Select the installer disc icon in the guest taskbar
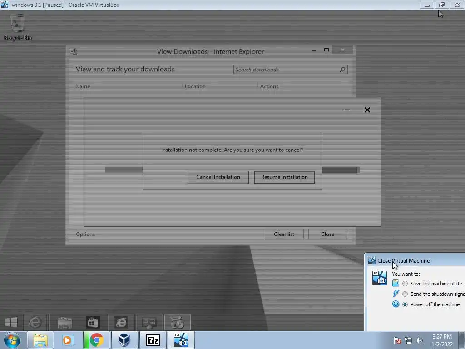This screenshot has width=465, height=349. click(x=178, y=322)
